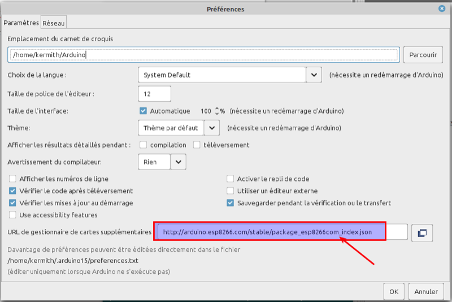The image size is (452, 302).
Task: Uncheck Vérifier le code après téléversement
Action: tap(13, 191)
